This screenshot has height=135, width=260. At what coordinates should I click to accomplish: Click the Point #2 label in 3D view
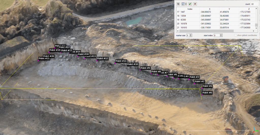tap(200, 81)
